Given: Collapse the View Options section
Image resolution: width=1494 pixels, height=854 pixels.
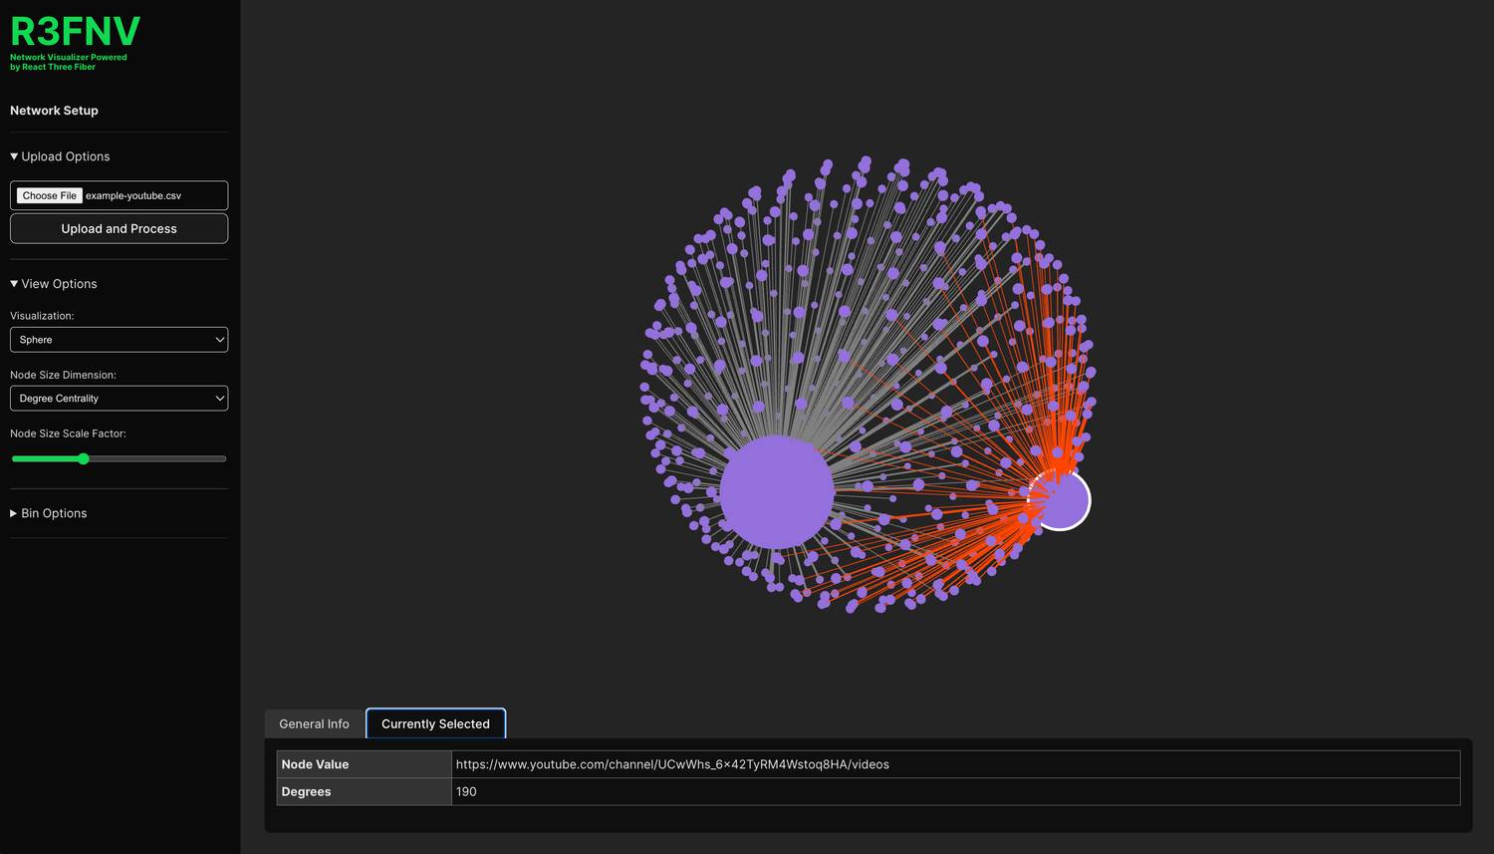Looking at the screenshot, I should [x=54, y=284].
